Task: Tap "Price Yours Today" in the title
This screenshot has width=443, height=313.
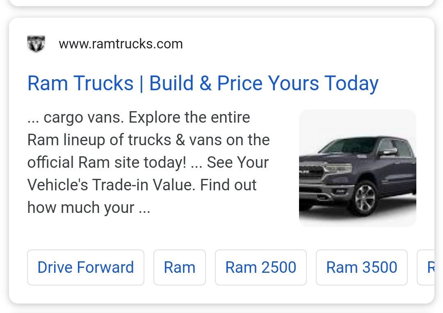Action: point(297,83)
